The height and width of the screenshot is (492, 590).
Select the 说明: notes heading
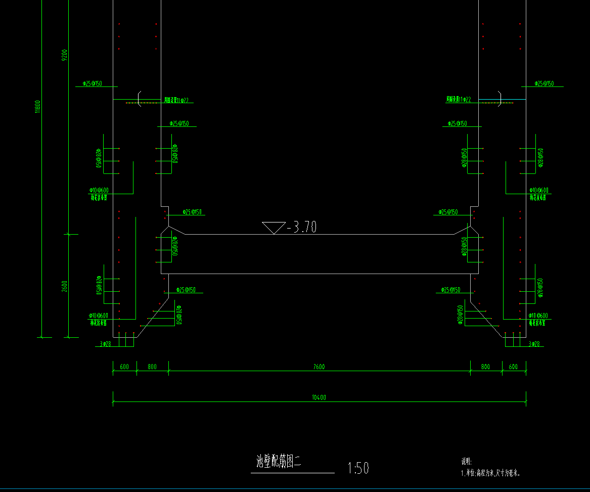point(466,461)
